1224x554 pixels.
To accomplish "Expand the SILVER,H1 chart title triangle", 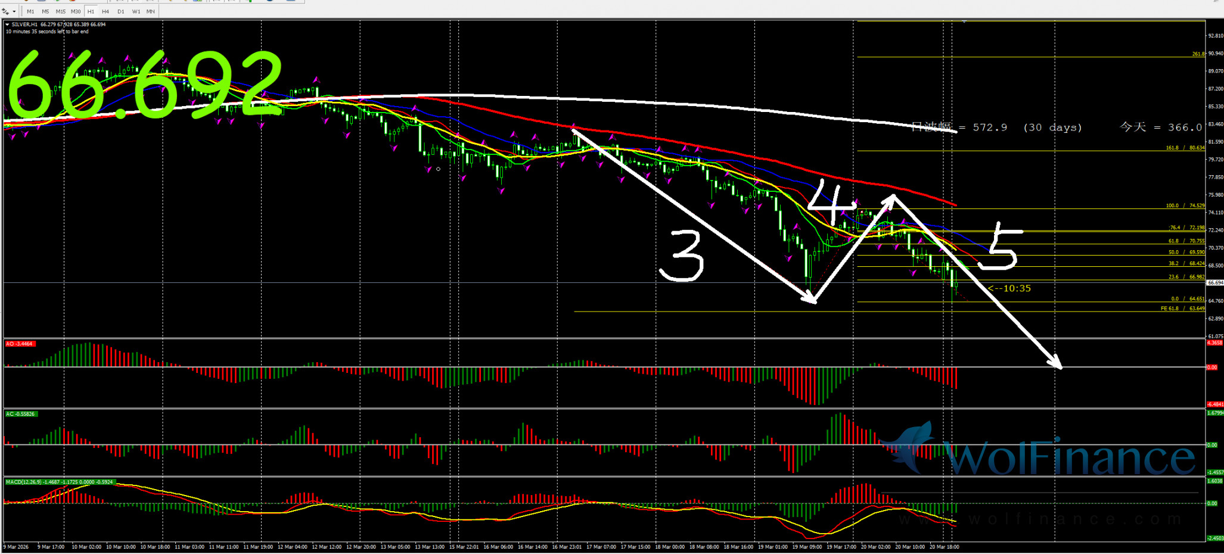I will [7, 24].
